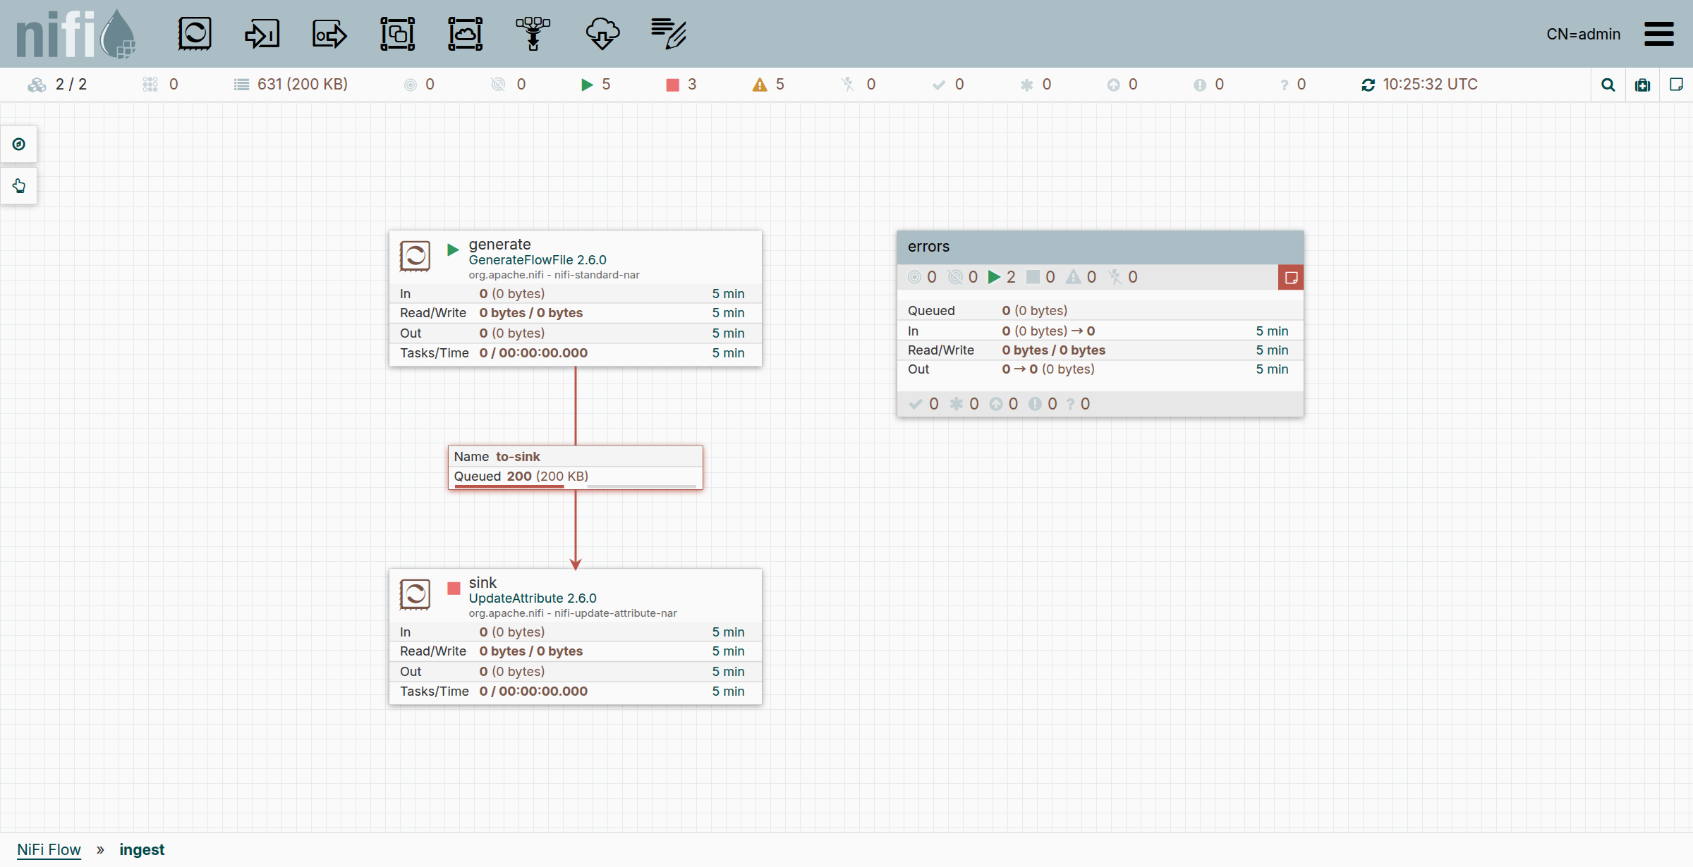The height and width of the screenshot is (867, 1693).
Task: Click the refresh icon beside 10:25:32 UTC
Action: click(x=1368, y=85)
